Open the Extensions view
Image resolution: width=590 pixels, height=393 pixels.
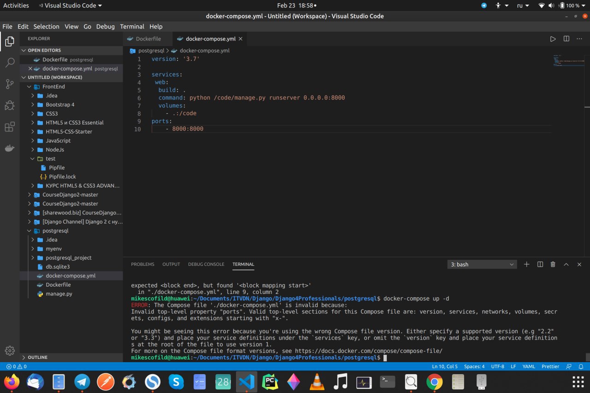click(10, 127)
